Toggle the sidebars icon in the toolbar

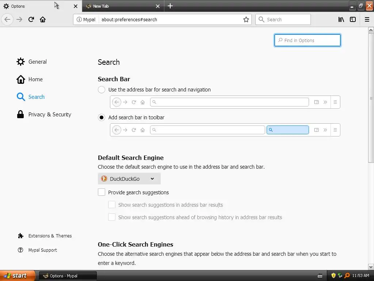click(x=353, y=19)
